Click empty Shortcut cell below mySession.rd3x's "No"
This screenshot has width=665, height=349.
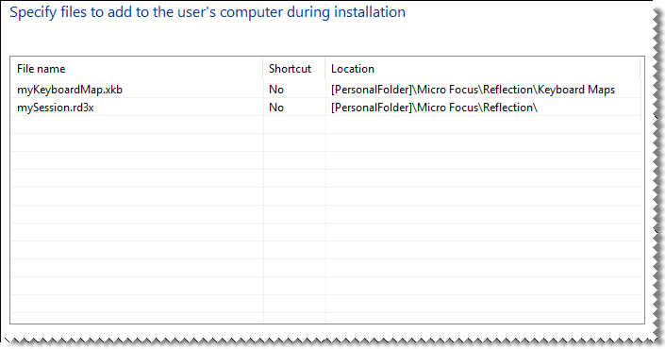point(294,125)
